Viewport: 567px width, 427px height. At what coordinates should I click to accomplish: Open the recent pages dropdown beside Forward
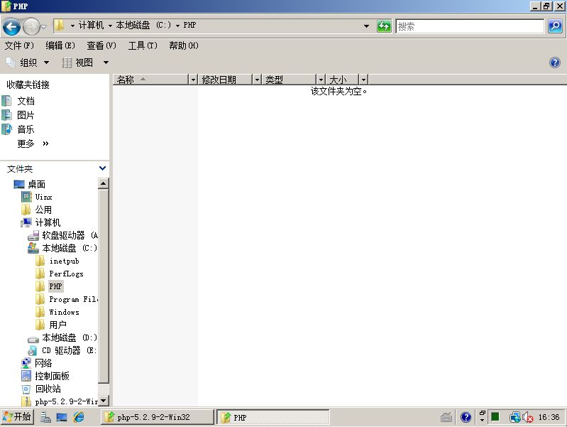[x=44, y=26]
